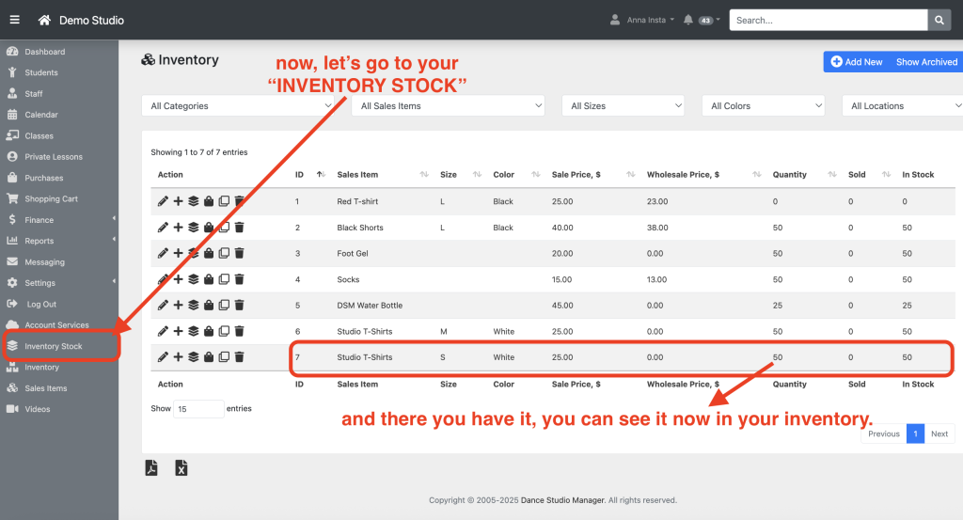Image resolution: width=963 pixels, height=520 pixels.
Task: Sort by the Sale Price column
Action: tap(592, 174)
